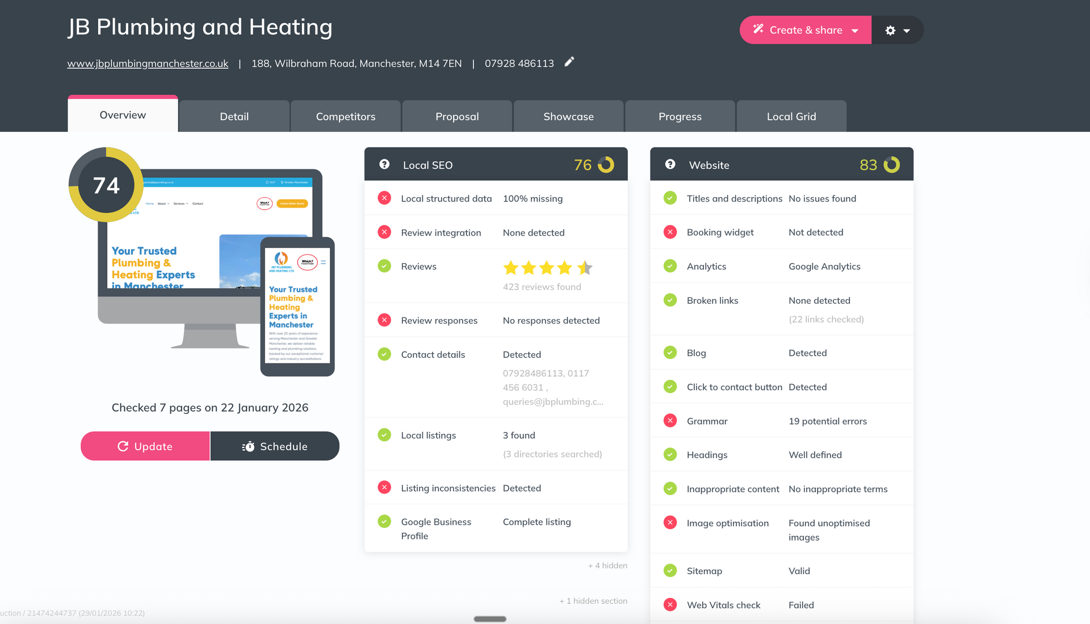This screenshot has width=1090, height=624.
Task: Click red cross icon for Local structured data
Action: point(384,198)
